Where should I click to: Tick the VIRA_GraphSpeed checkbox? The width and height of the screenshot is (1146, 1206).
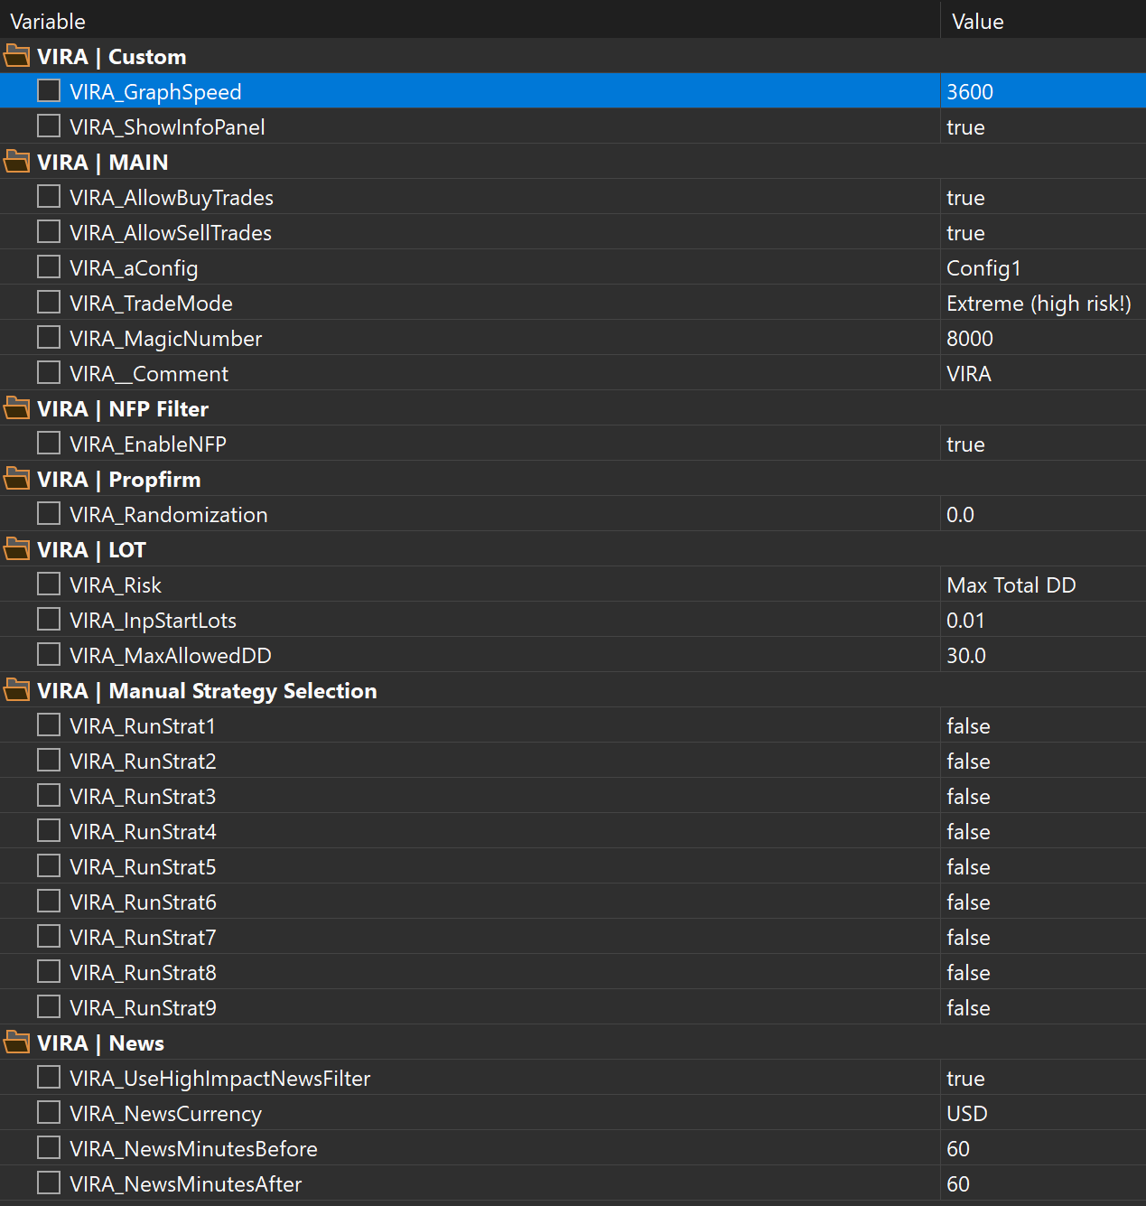tap(49, 90)
